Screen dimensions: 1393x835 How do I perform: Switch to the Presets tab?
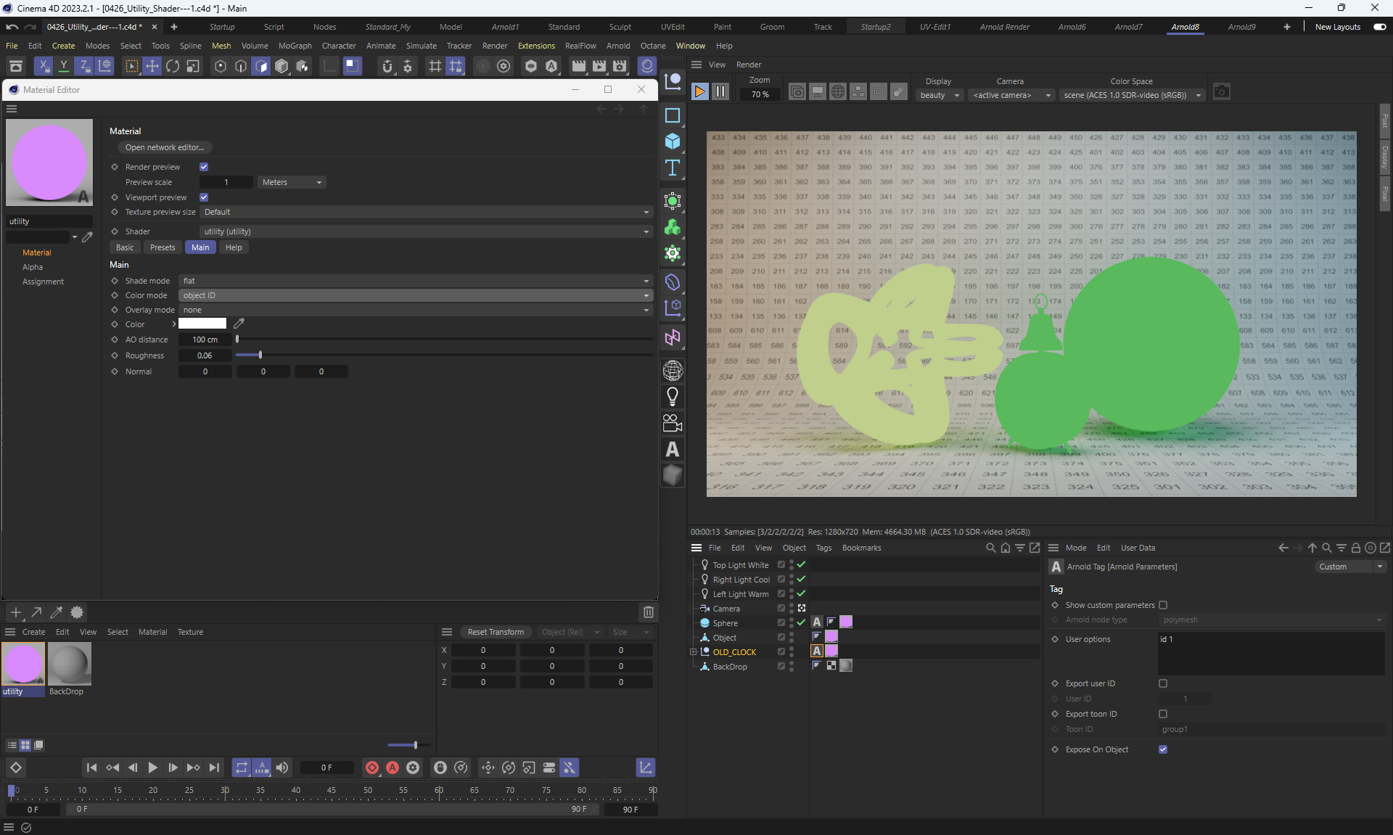tap(163, 247)
